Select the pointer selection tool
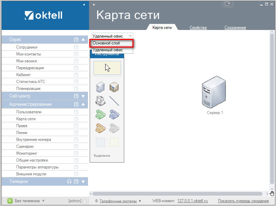Screen dimensions: 276x206 [107, 68]
